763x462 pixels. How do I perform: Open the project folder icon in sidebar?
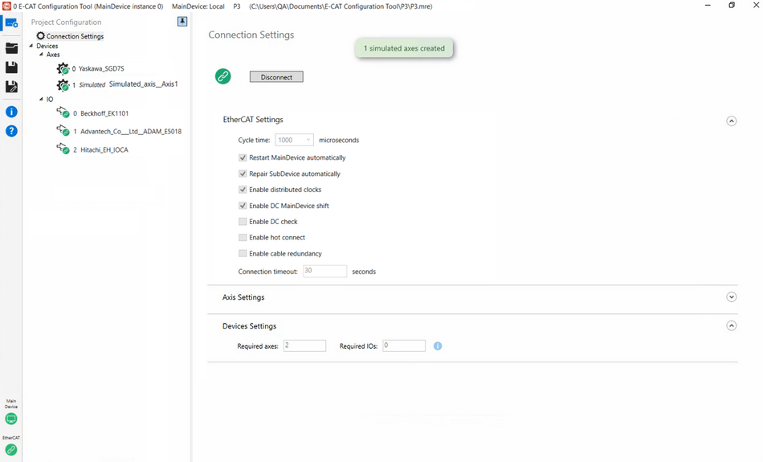coord(11,48)
